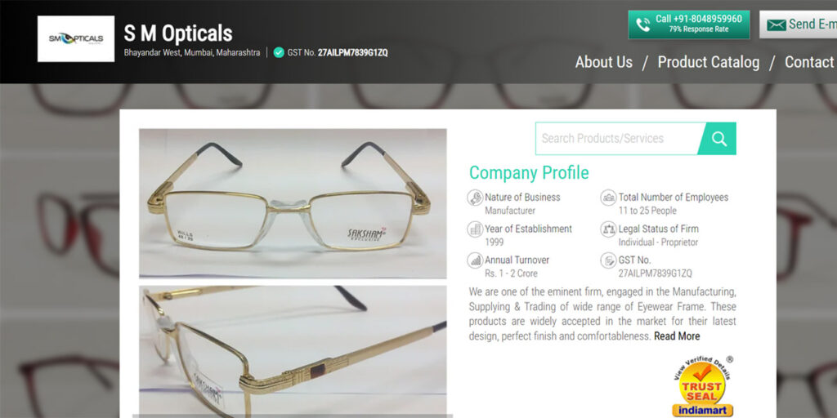Click the S M Opticals logo
The image size is (837, 418).
(x=76, y=39)
